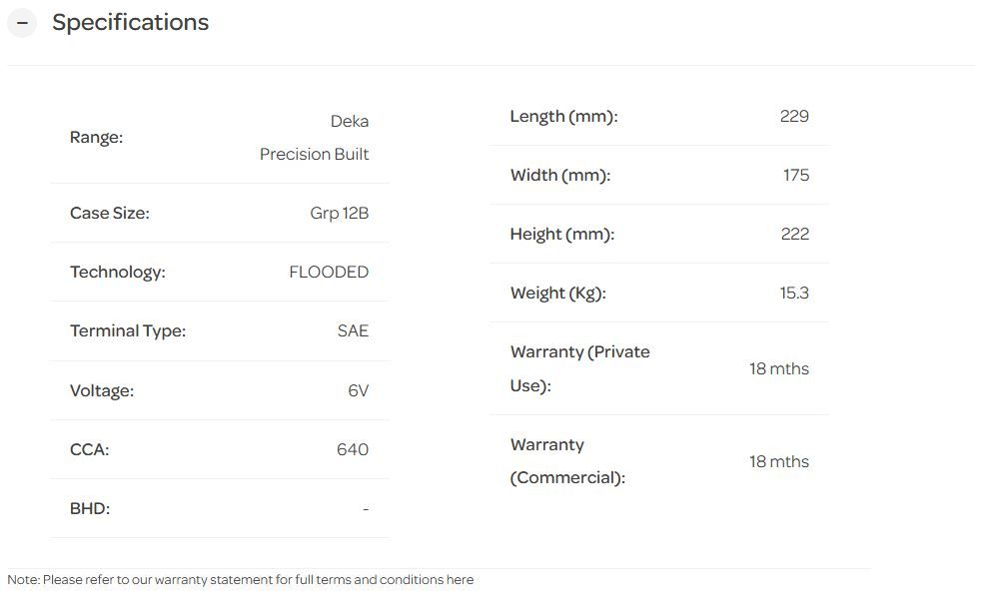Click the Length (mm) label
The height and width of the screenshot is (610, 990).
coord(563,116)
